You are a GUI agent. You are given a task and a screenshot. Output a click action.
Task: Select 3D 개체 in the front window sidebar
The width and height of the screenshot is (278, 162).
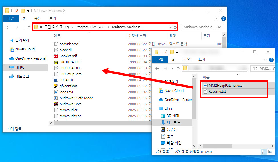[170, 116]
